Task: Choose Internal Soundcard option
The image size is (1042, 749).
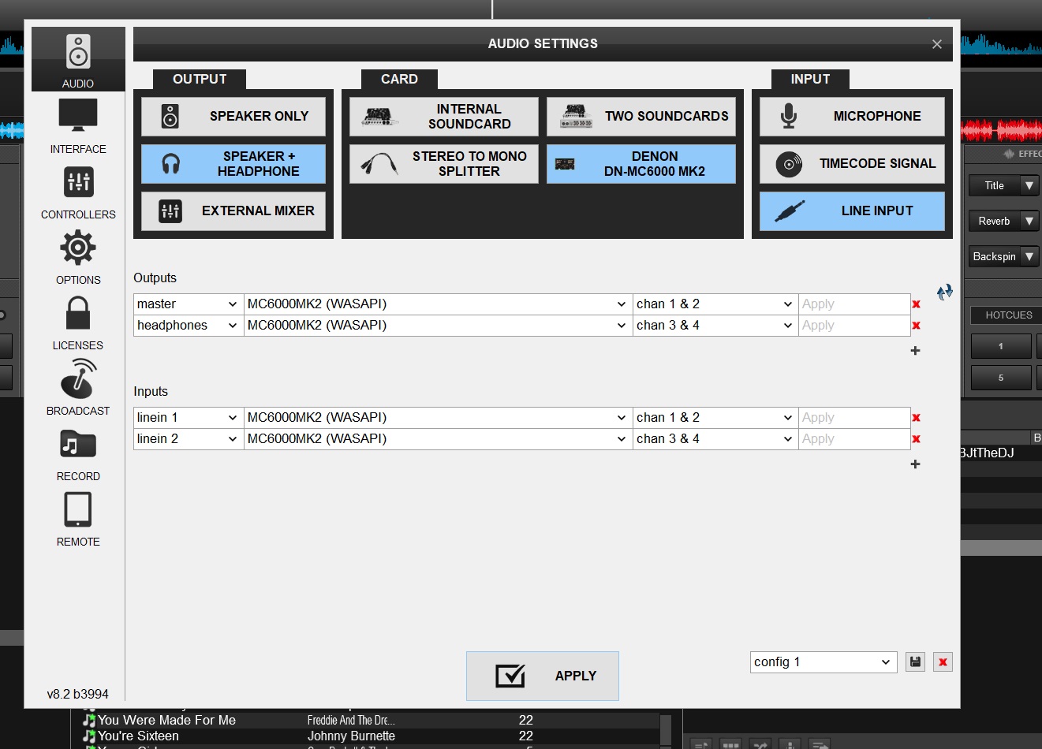Action: pyautogui.click(x=444, y=117)
